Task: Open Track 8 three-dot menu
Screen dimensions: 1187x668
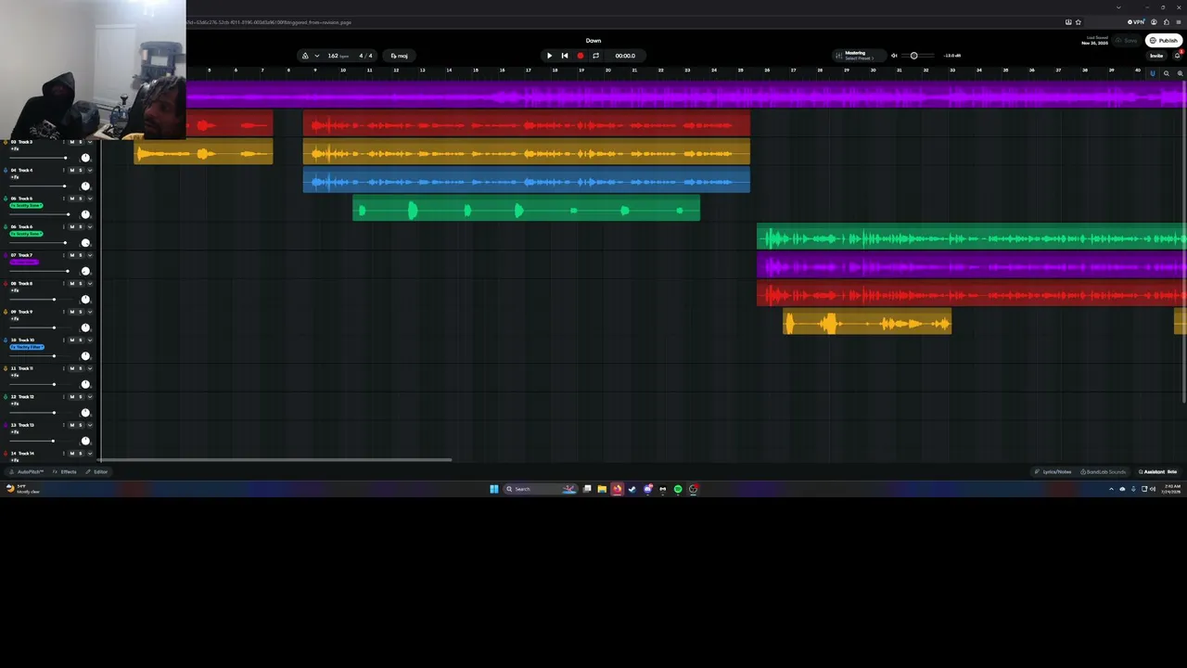Action: [64, 284]
